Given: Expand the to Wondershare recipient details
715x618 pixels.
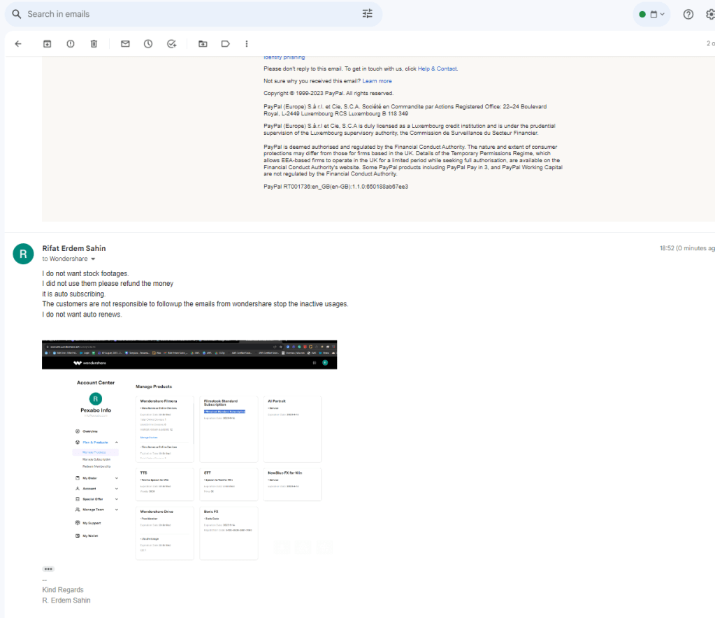Looking at the screenshot, I should [x=93, y=259].
